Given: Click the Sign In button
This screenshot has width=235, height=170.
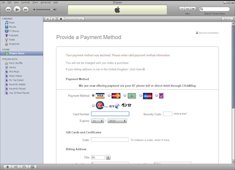Looking at the screenshot, I should [227, 19].
